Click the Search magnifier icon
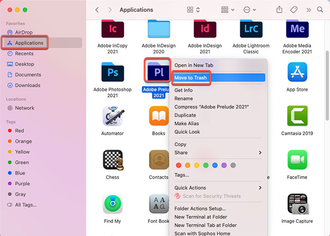 click(x=320, y=10)
